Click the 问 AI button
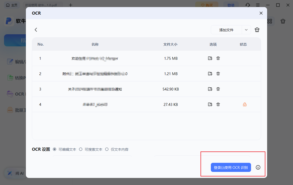This screenshot has height=185, width=293. (16, 173)
